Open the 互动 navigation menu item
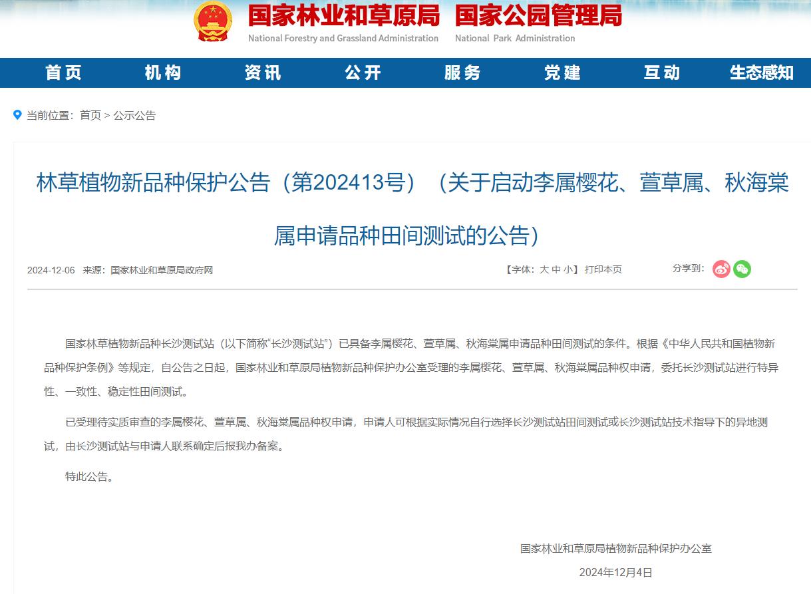The width and height of the screenshot is (811, 594). 662,73
